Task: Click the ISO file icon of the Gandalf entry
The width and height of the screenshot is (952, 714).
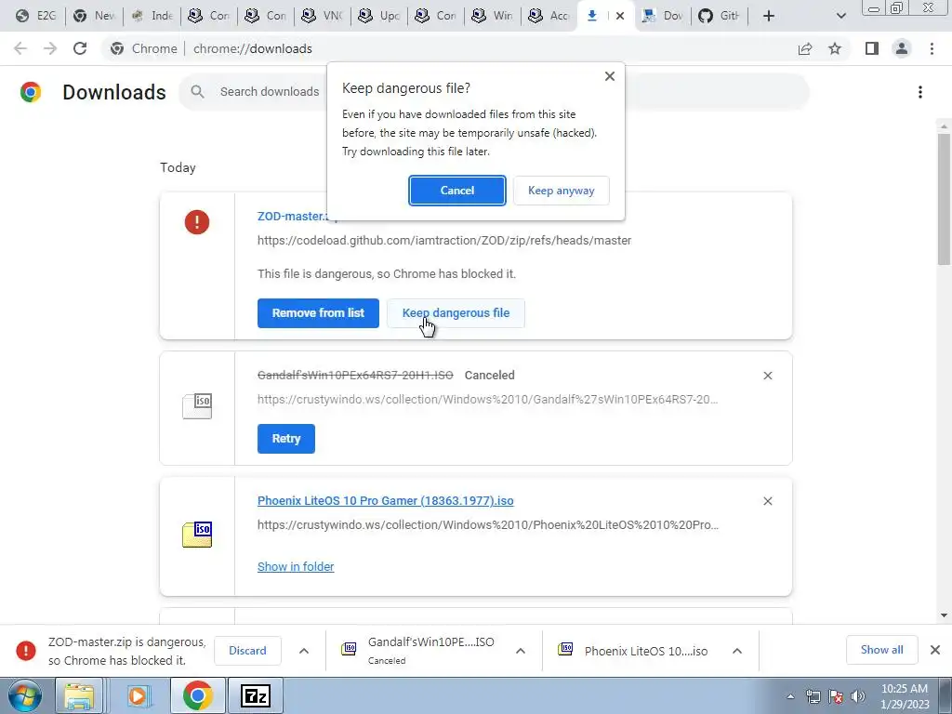Action: coord(197,406)
